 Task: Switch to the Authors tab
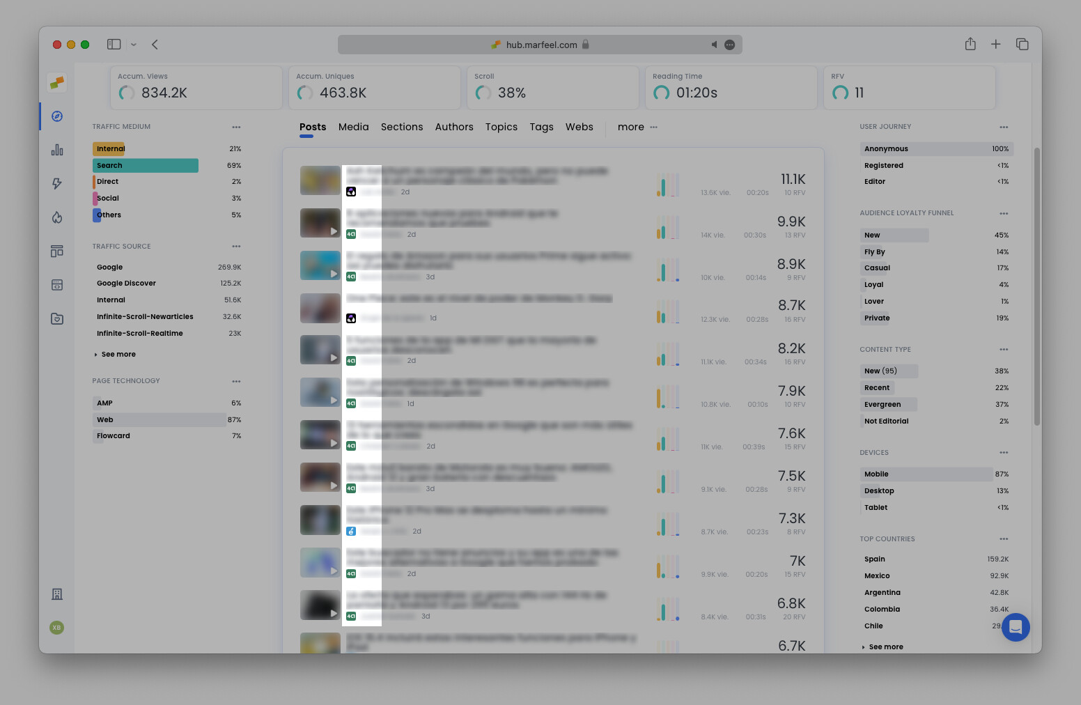click(x=454, y=127)
